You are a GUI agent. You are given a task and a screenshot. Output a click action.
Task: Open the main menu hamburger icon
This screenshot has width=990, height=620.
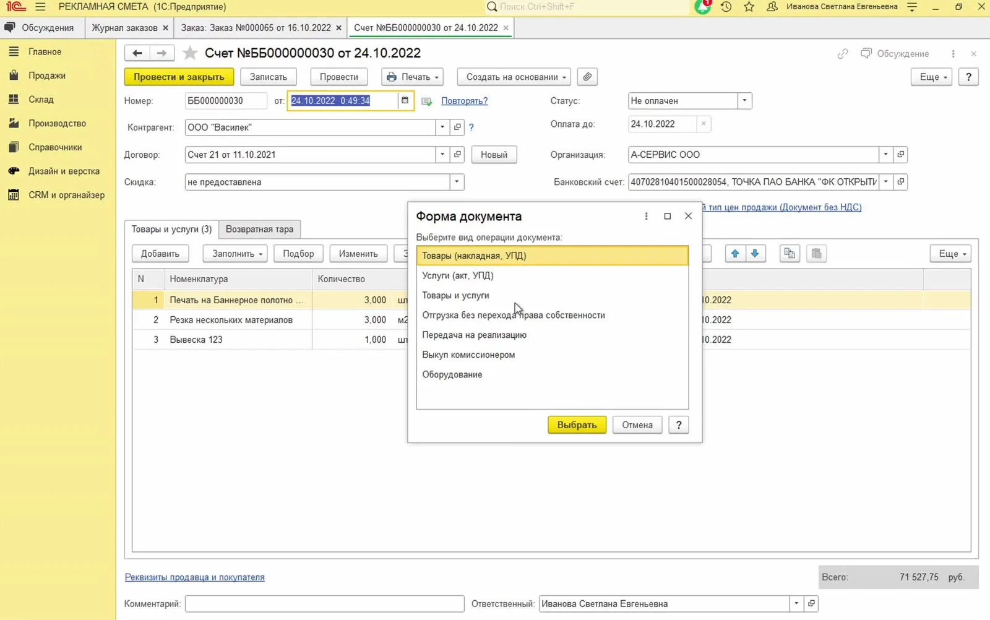pos(40,7)
